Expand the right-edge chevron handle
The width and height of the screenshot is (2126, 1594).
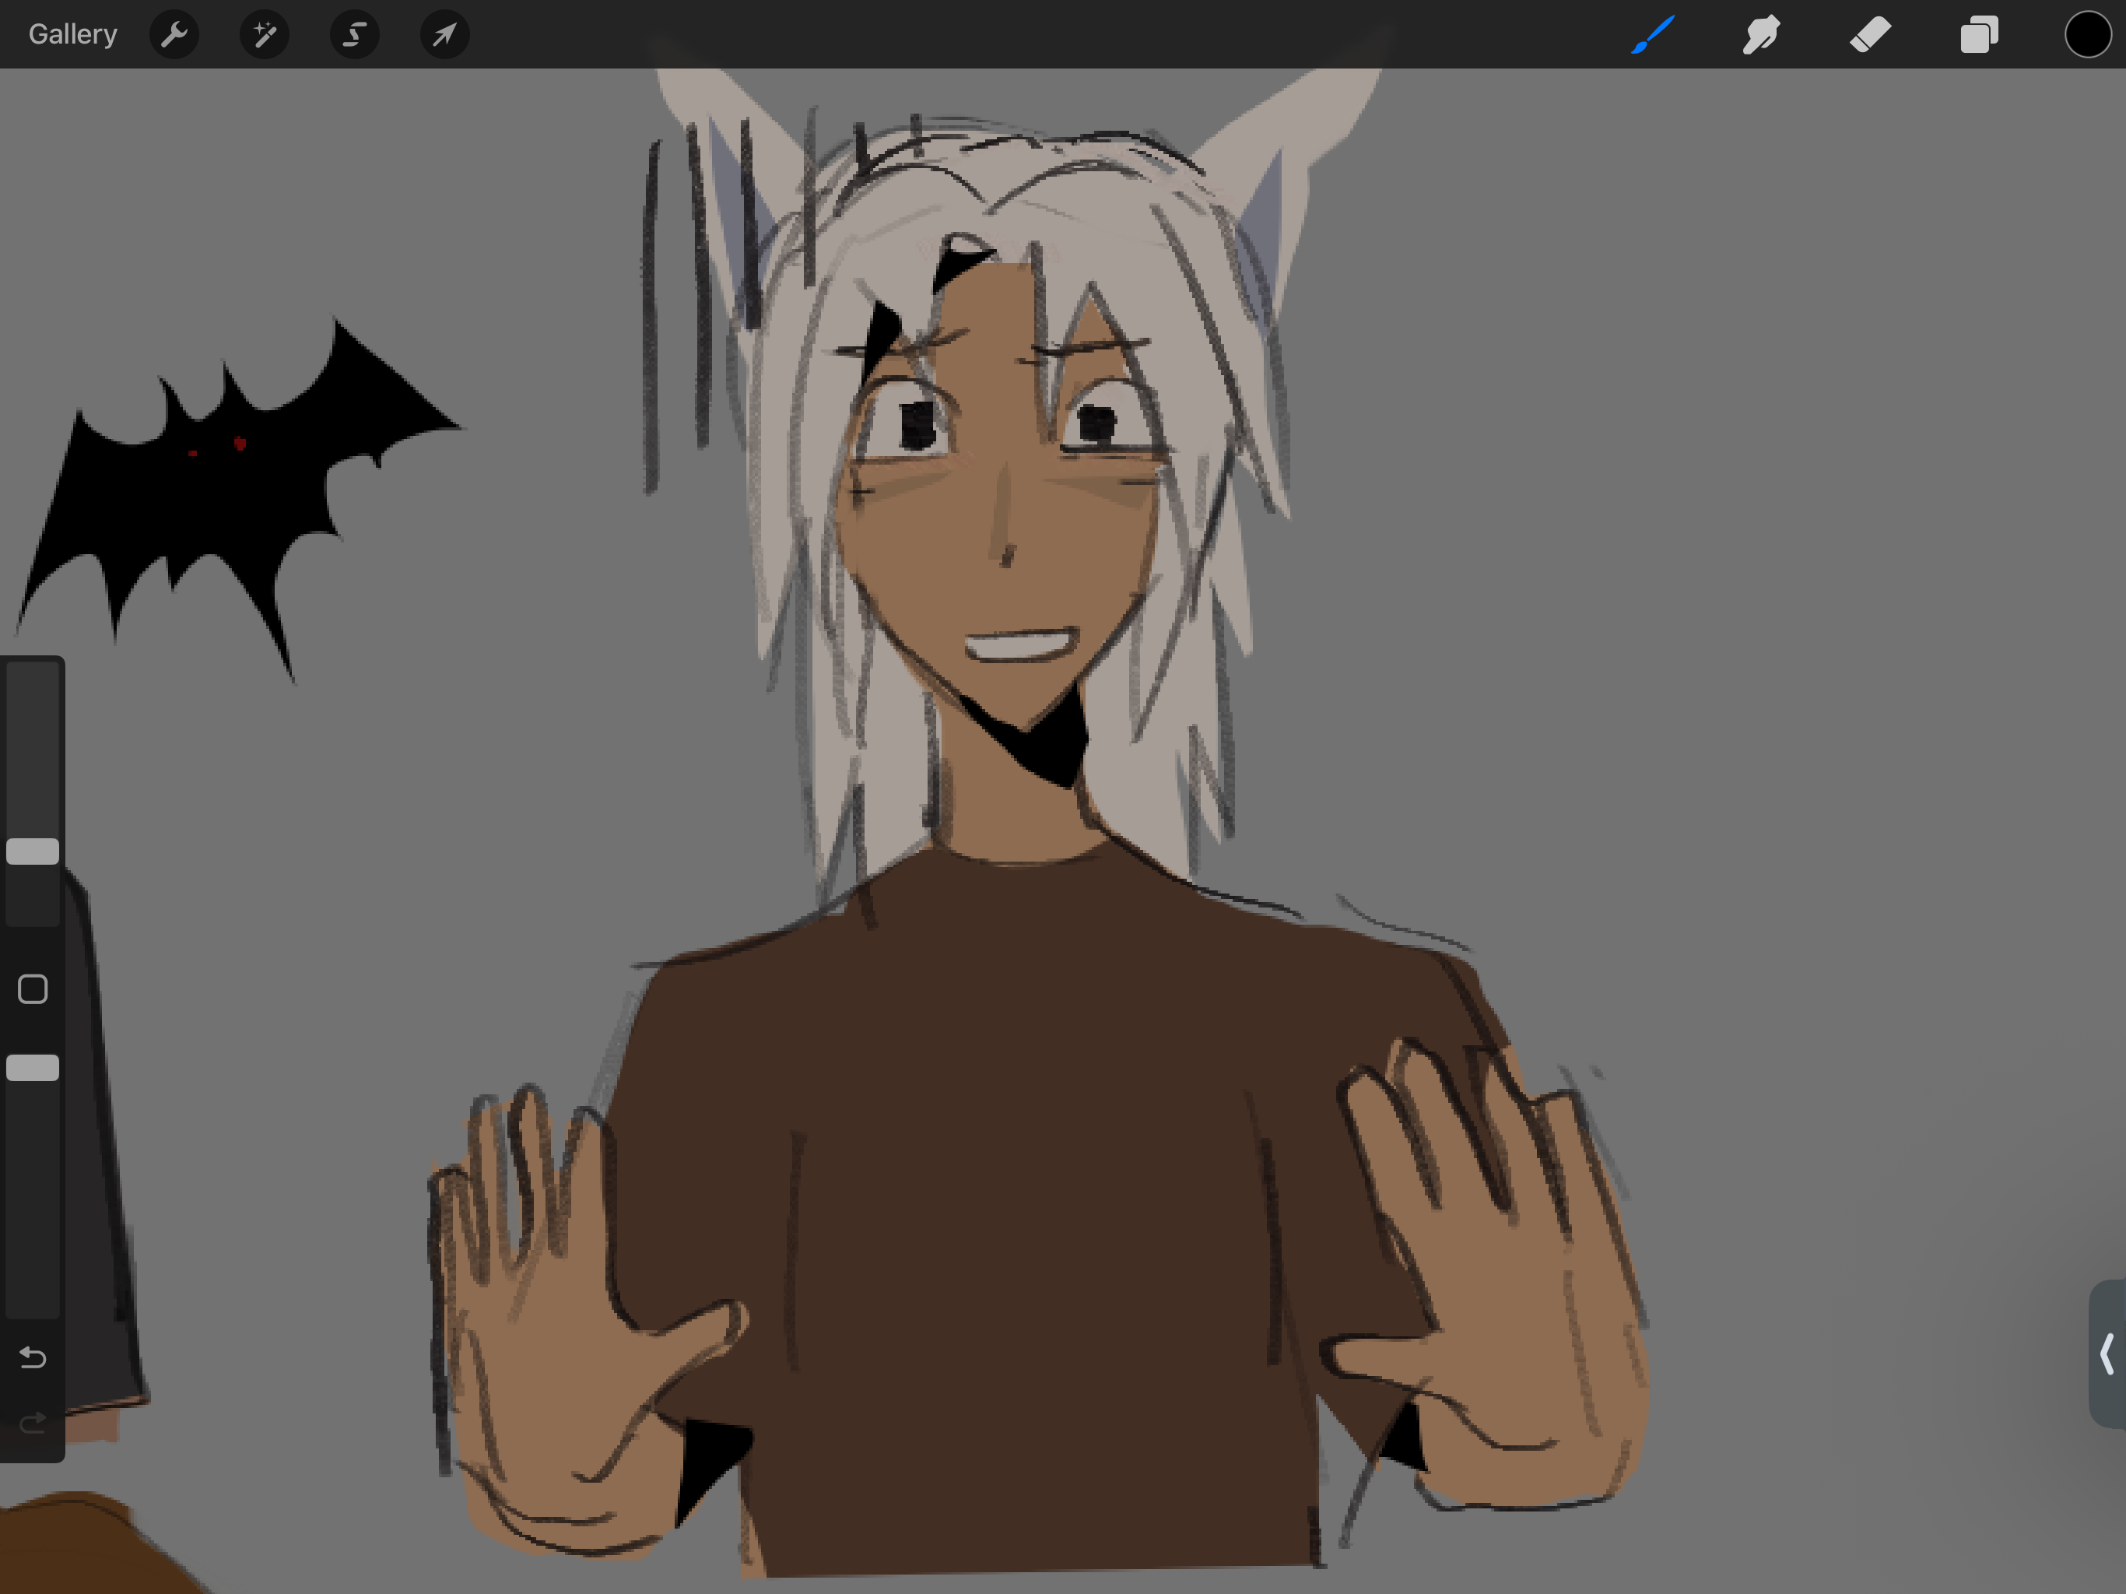point(2107,1353)
